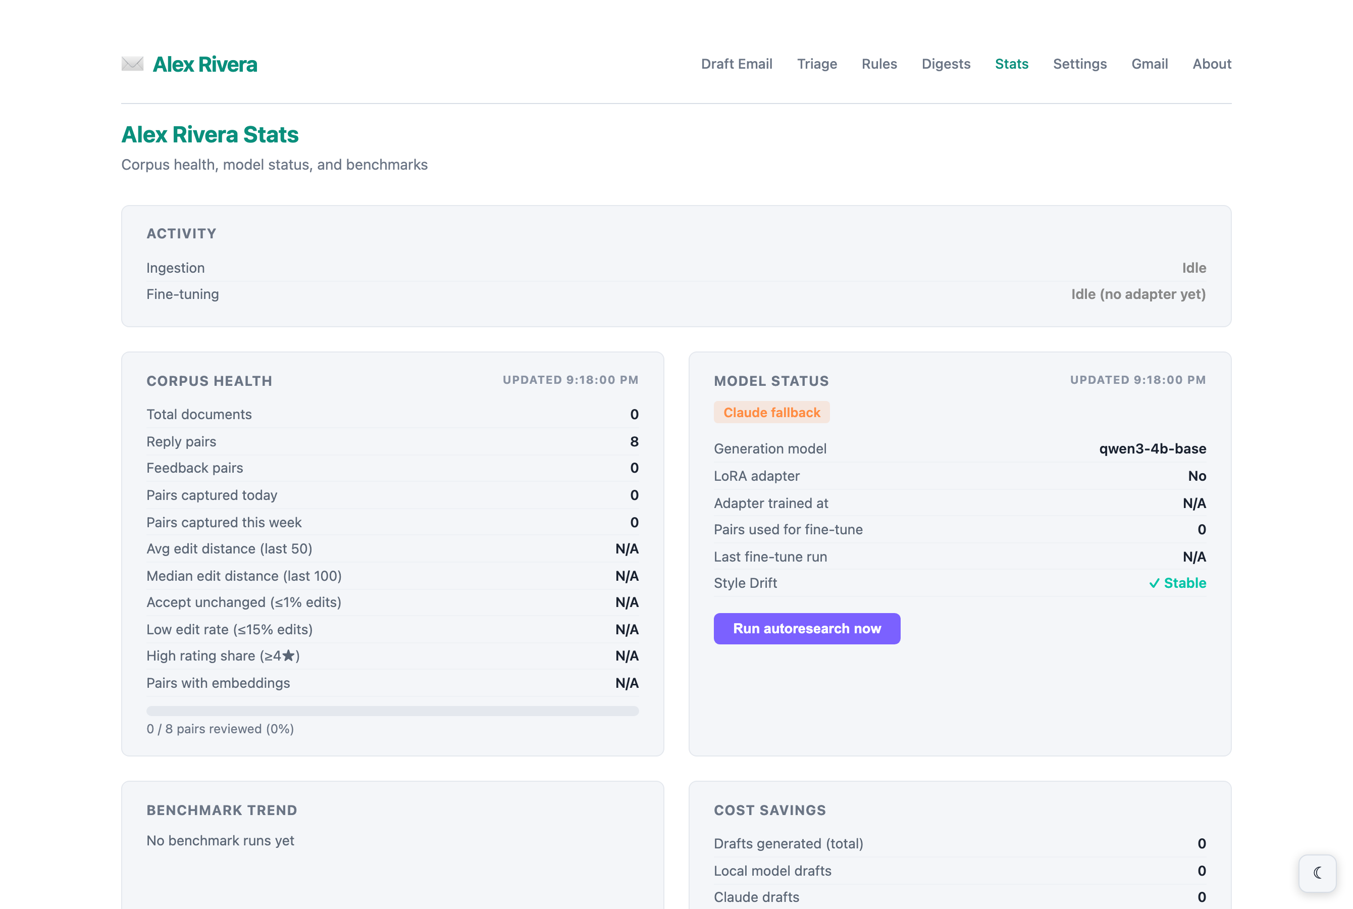
Task: Click the Style Drift Stable checkmark
Action: point(1177,583)
